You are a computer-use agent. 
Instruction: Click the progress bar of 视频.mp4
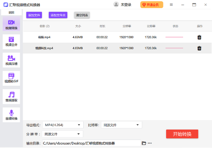coord(174,37)
